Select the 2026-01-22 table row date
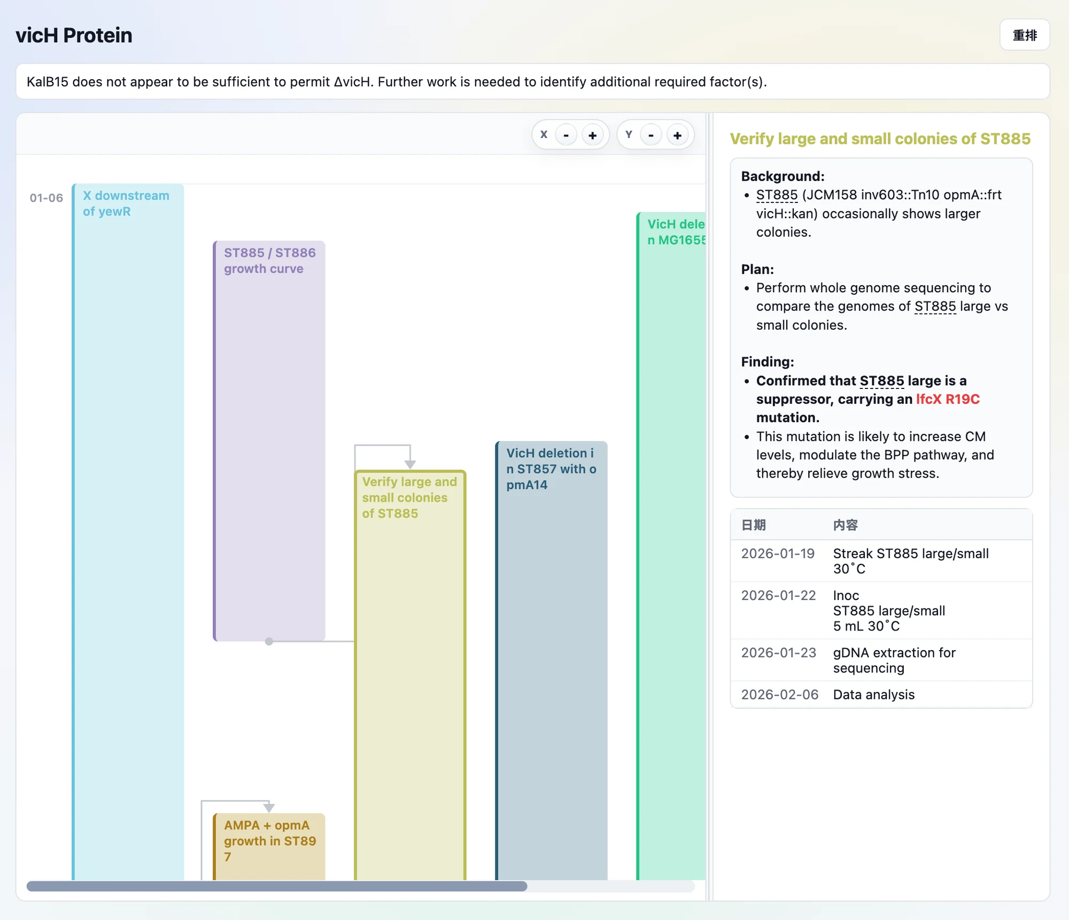1069x920 pixels. click(x=778, y=595)
